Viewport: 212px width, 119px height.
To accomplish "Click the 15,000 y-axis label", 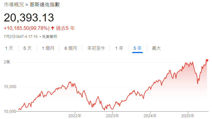I will pyautogui.click(x=10, y=87).
